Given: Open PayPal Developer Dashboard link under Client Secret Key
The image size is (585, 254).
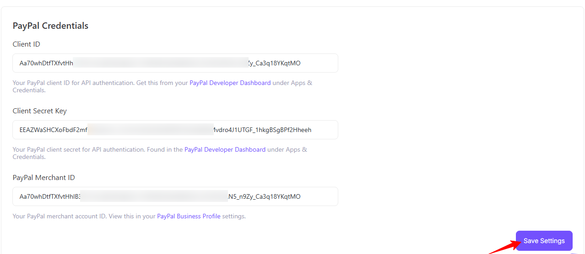Looking at the screenshot, I should (225, 150).
